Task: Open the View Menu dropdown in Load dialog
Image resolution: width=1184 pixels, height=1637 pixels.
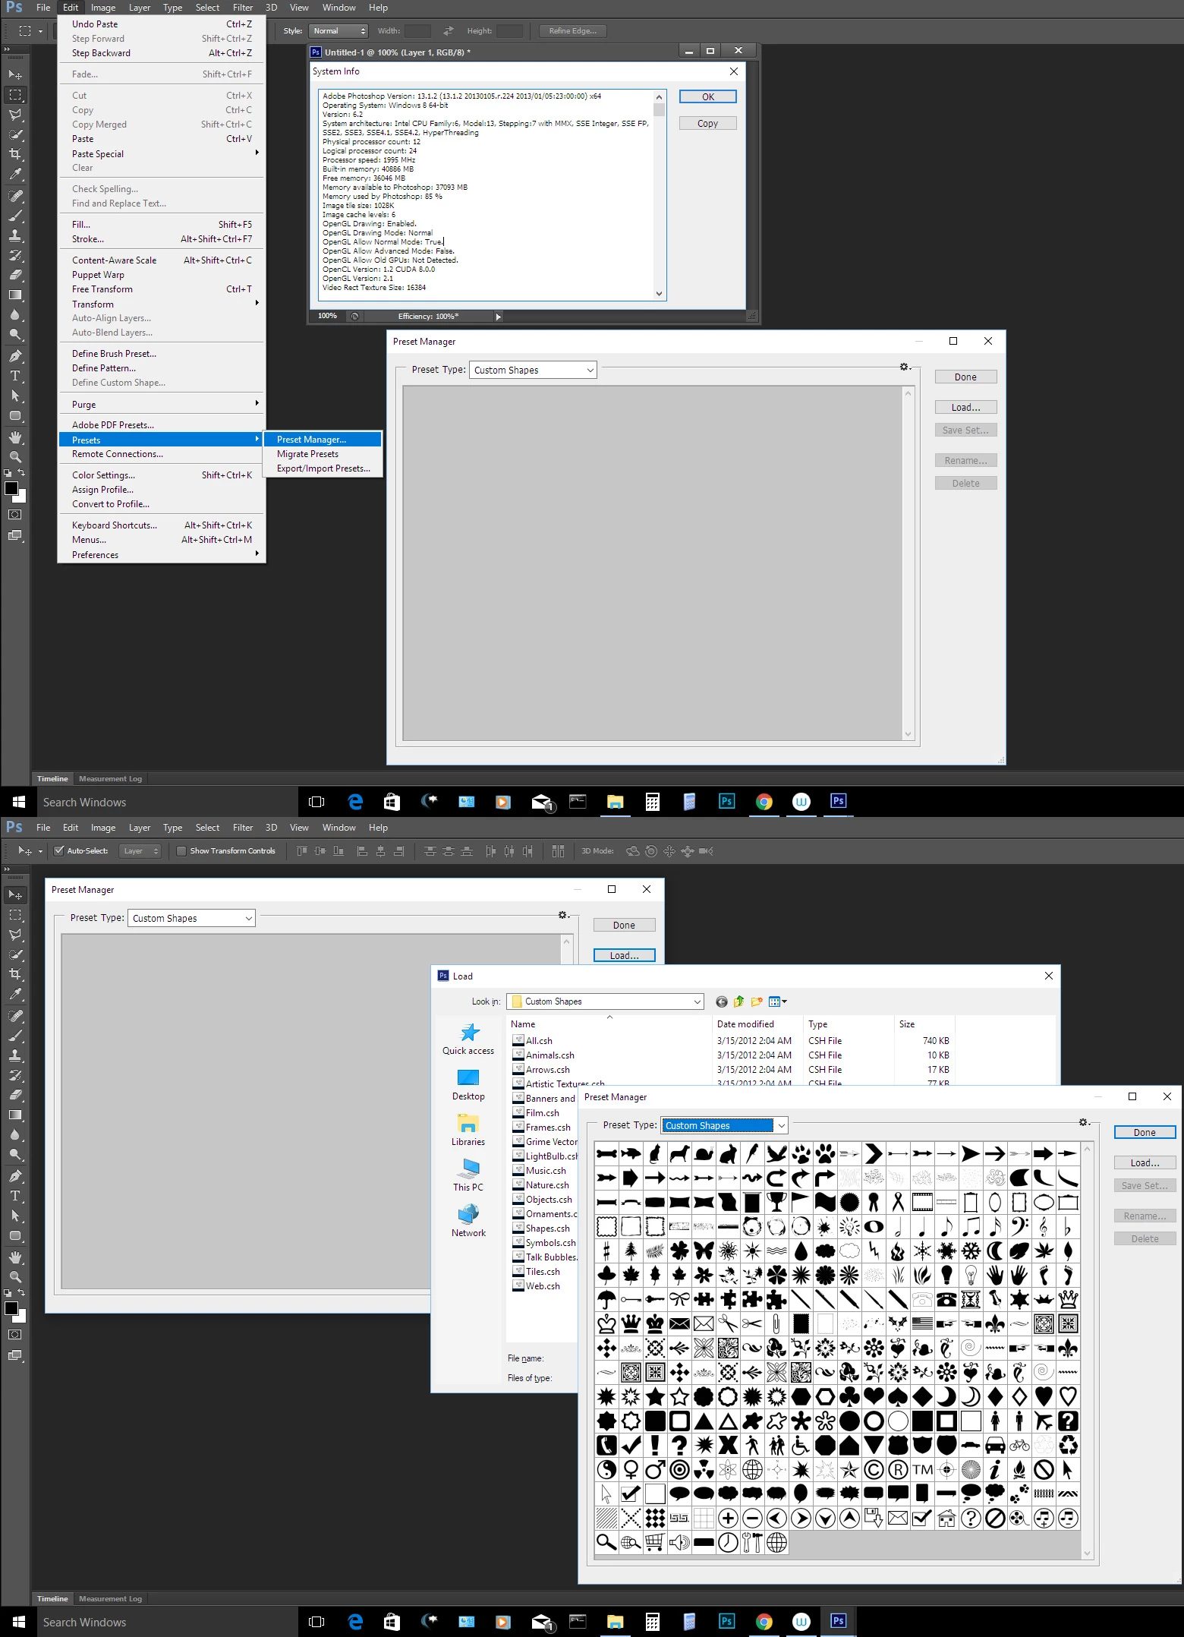Action: [778, 1001]
